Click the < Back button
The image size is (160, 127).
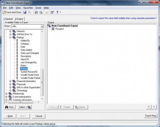[10, 116]
